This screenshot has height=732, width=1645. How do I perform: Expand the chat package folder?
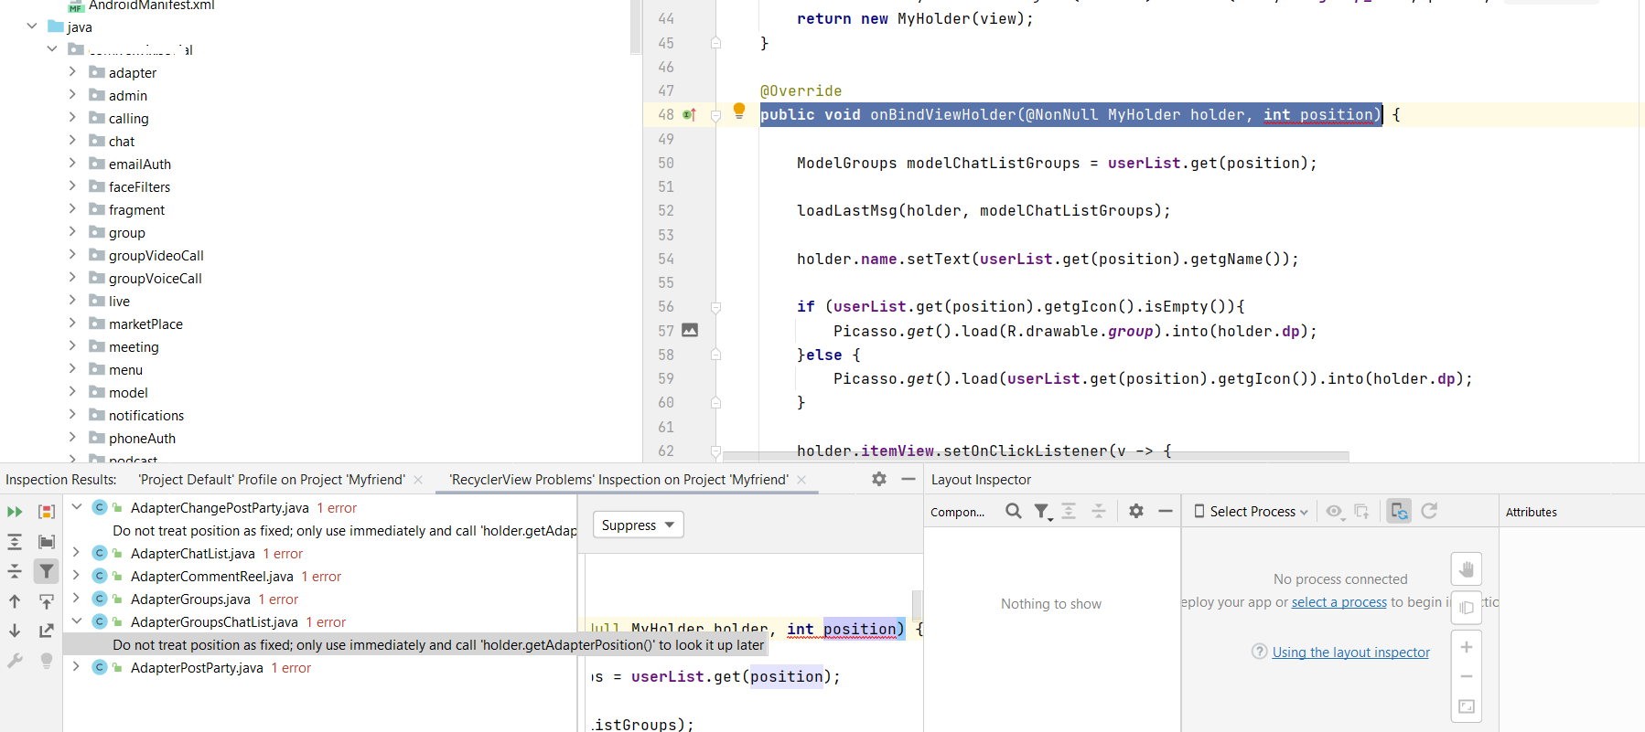[x=72, y=140]
